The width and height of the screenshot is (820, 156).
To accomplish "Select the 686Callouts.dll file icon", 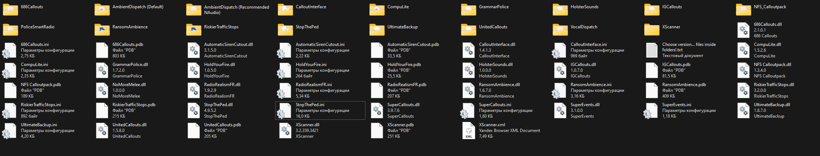I will tap(744, 30).
